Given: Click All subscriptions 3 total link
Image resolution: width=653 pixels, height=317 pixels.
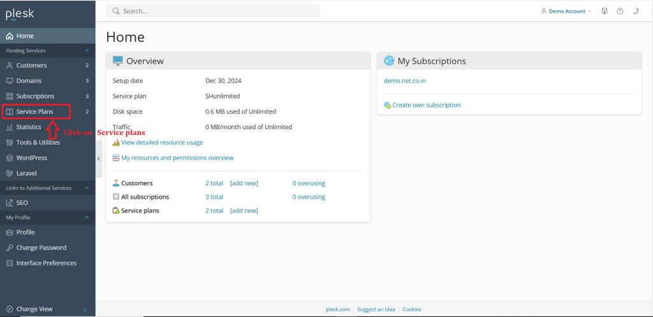Looking at the screenshot, I should (214, 197).
